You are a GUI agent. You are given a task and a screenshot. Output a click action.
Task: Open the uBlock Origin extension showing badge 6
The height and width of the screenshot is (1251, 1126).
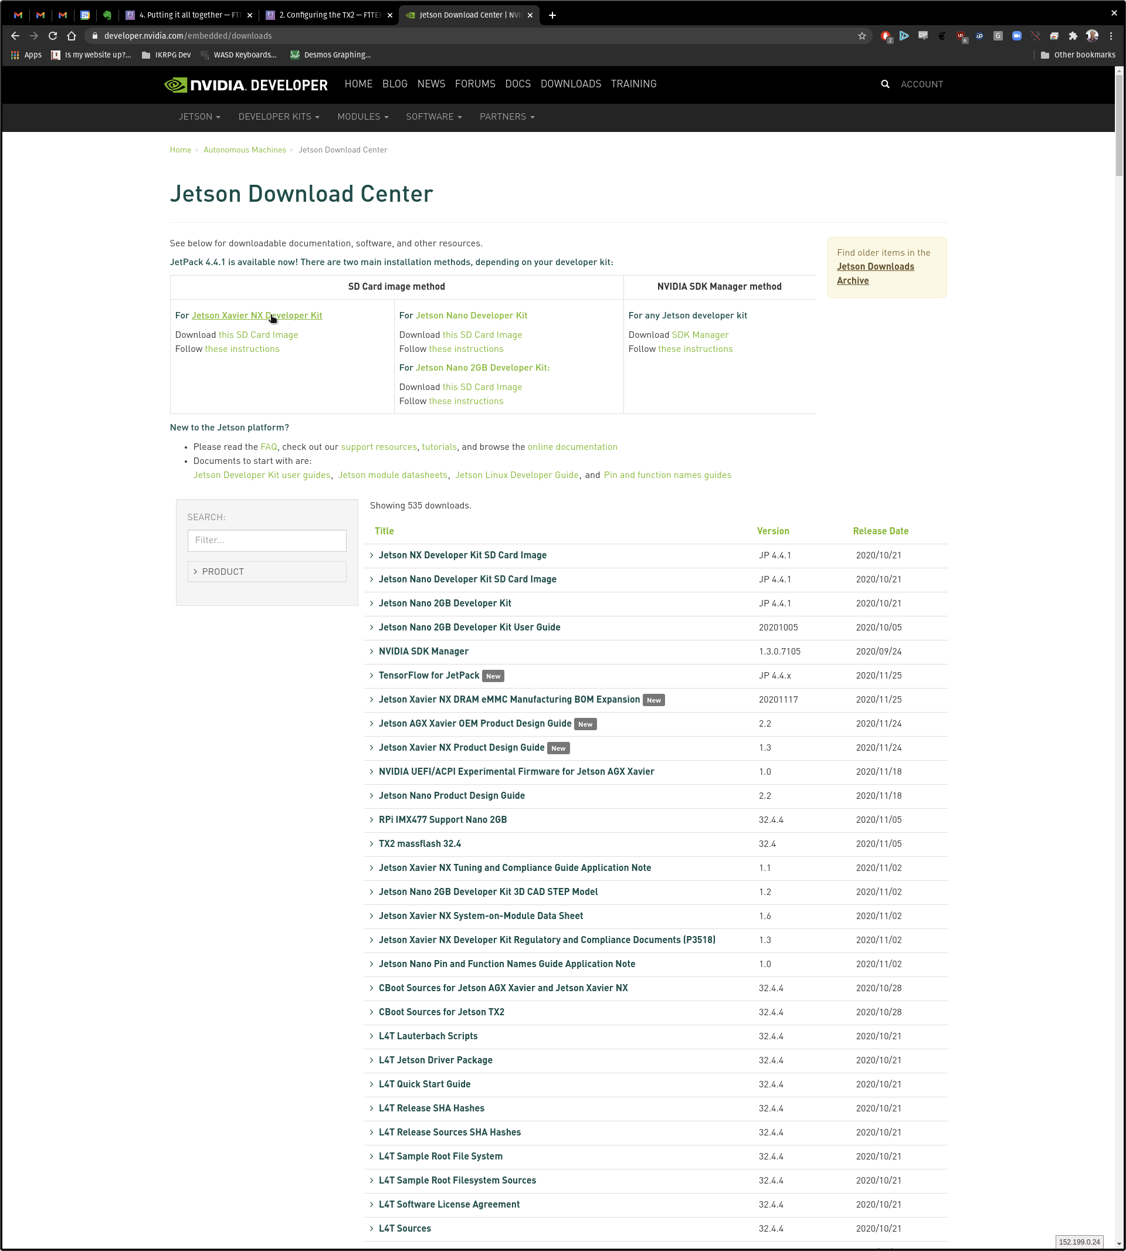(x=961, y=36)
